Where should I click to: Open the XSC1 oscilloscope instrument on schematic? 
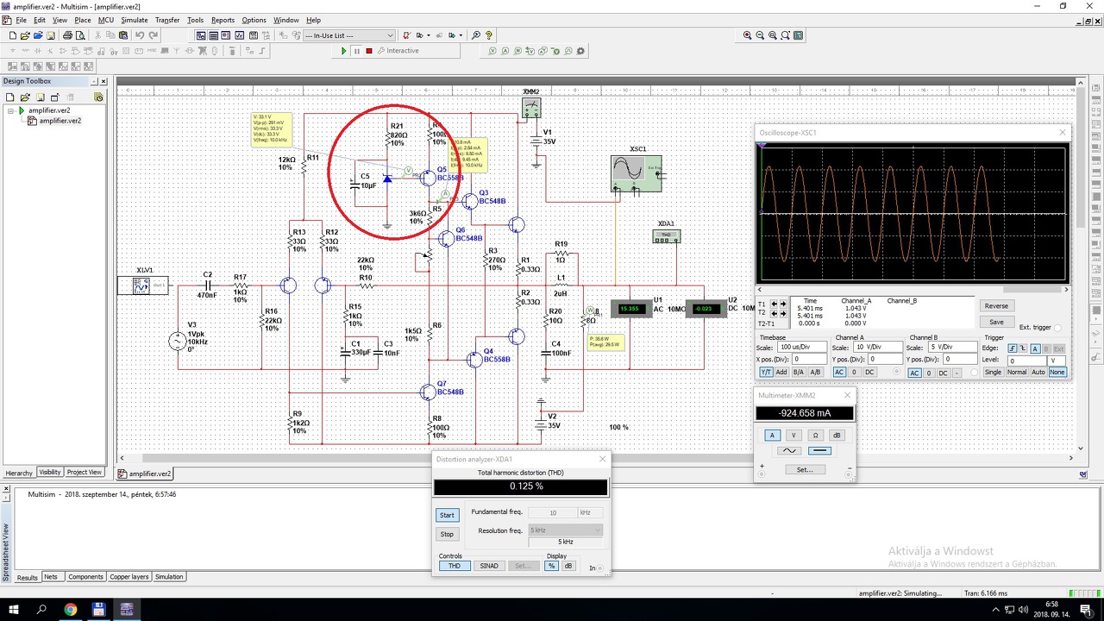coord(636,173)
